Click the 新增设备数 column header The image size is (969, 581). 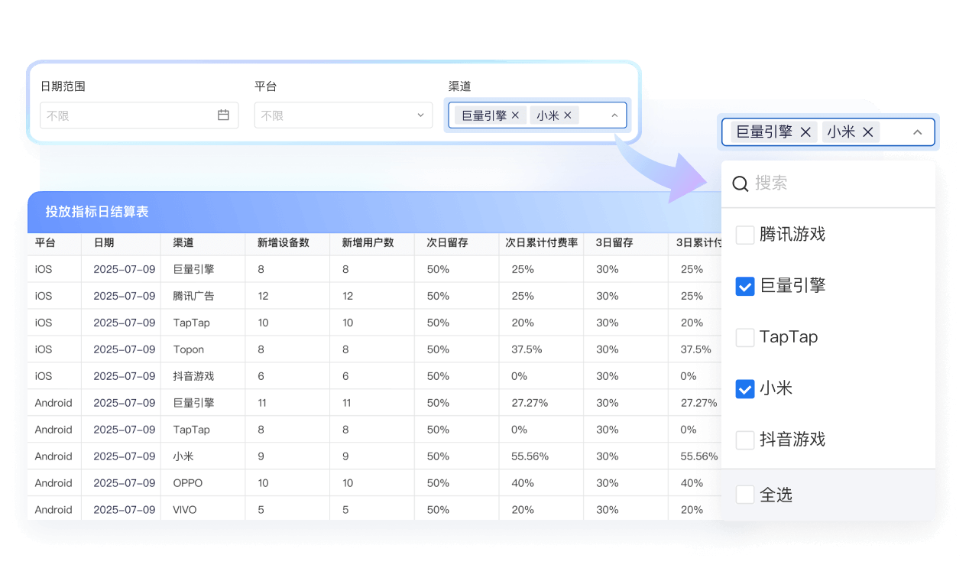[x=283, y=243]
